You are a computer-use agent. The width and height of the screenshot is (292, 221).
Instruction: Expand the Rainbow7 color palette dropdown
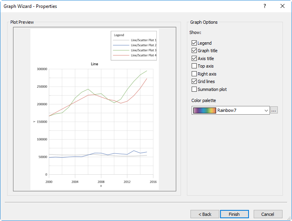point(266,111)
